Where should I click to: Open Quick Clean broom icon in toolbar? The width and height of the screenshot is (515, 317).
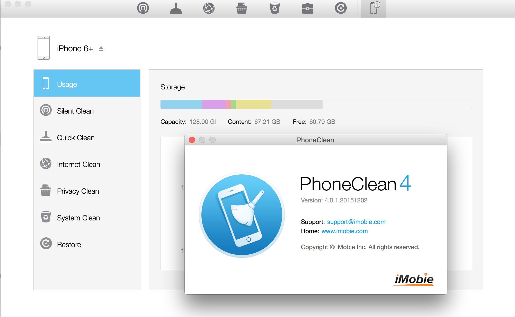tap(176, 8)
